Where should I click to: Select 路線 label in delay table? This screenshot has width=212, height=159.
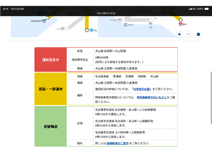coord(80,76)
